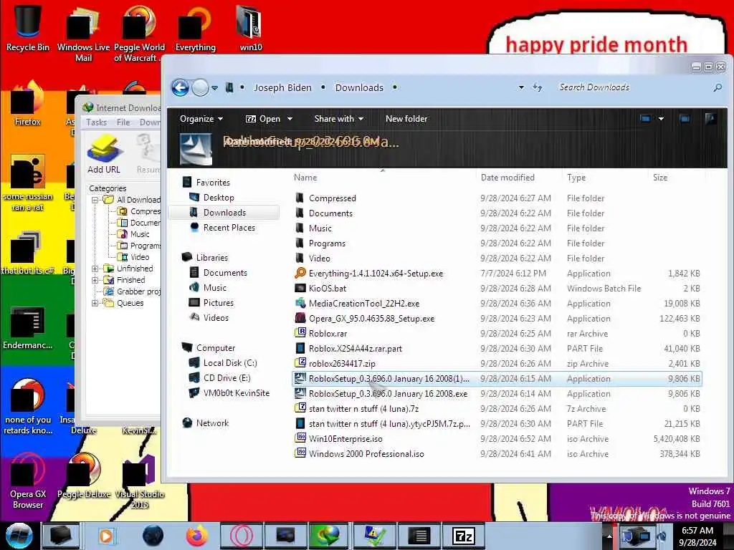Open 7-Zip from the taskbar
This screenshot has height=550, width=734.
click(x=464, y=536)
